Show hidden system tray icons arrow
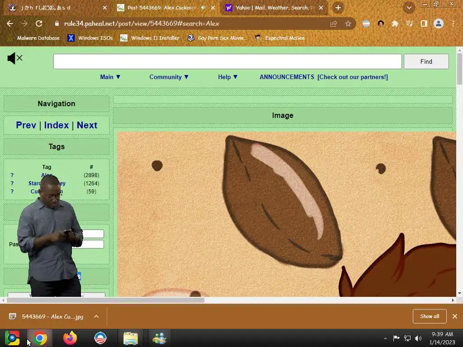Screen dimensions: 463x347 pos(385,338)
